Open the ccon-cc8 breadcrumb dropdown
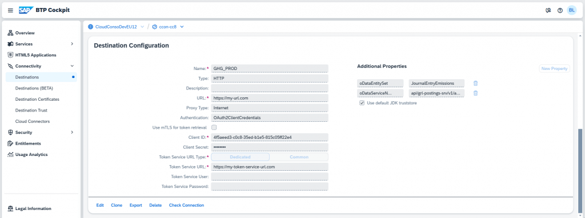This screenshot has width=585, height=218. (x=182, y=27)
